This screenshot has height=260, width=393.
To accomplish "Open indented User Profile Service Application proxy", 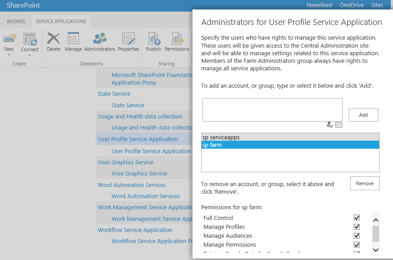I will tap(151, 151).
